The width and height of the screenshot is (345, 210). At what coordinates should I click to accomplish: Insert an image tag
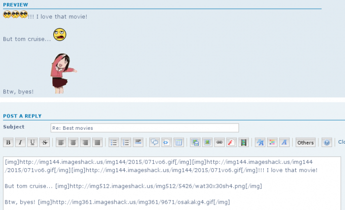(207, 142)
